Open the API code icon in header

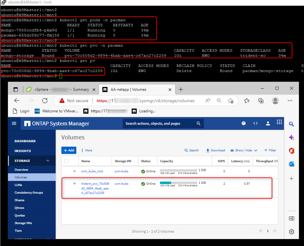255,123
